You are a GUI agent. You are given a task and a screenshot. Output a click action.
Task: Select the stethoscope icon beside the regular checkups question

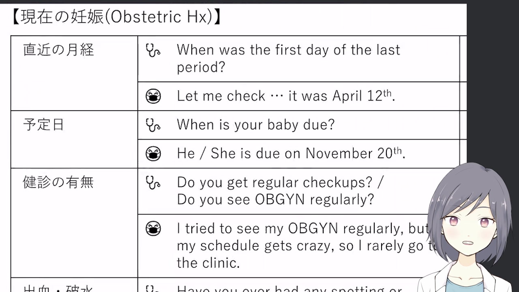(x=153, y=182)
